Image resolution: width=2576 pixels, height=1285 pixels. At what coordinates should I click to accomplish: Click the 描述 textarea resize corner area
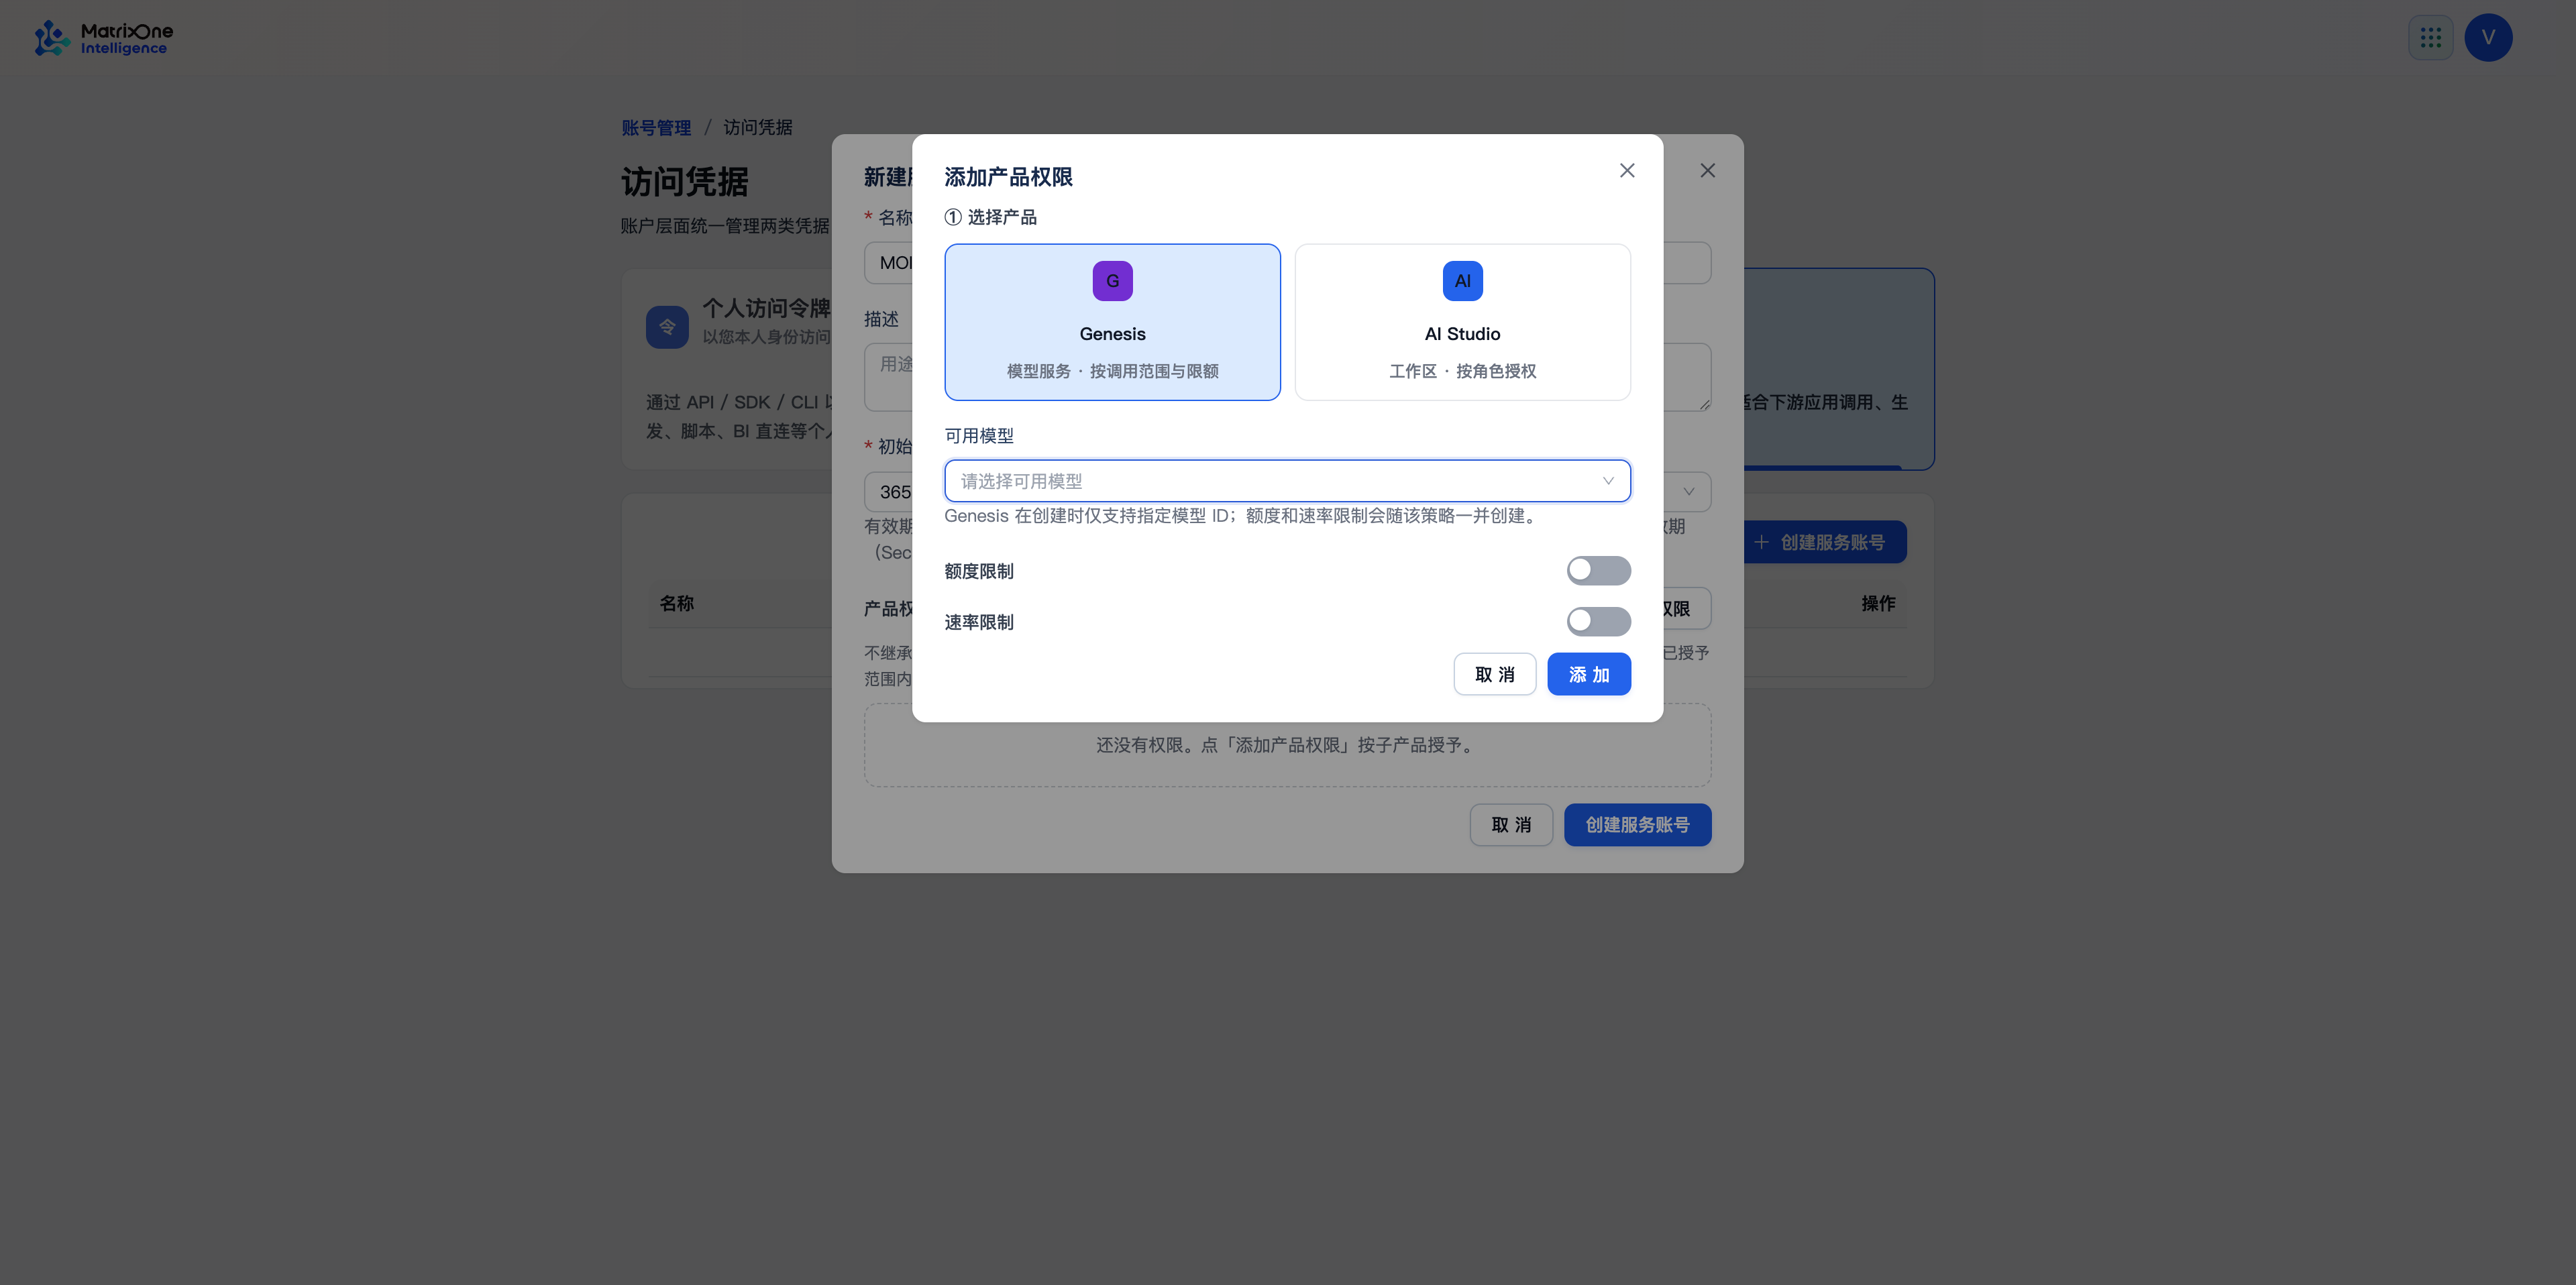pos(1704,404)
